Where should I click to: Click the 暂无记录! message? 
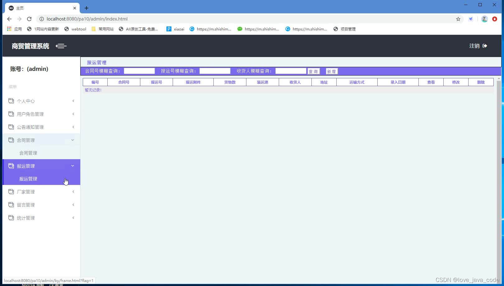[x=93, y=90]
